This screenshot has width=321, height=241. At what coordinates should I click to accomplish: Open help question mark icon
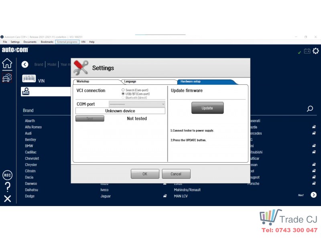pyautogui.click(x=7, y=187)
